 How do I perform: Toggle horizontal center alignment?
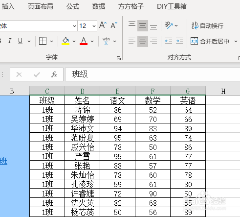[x=143, y=41]
